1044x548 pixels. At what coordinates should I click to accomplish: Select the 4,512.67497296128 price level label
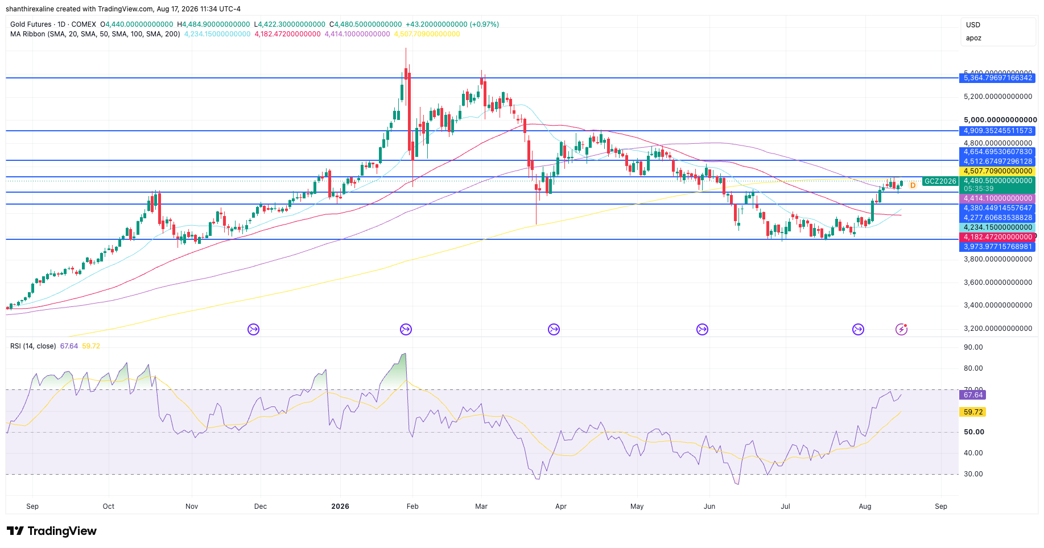pos(998,161)
